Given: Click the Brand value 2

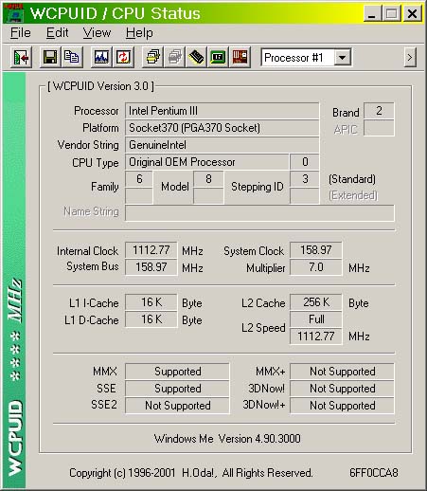Looking at the screenshot, I should [379, 111].
